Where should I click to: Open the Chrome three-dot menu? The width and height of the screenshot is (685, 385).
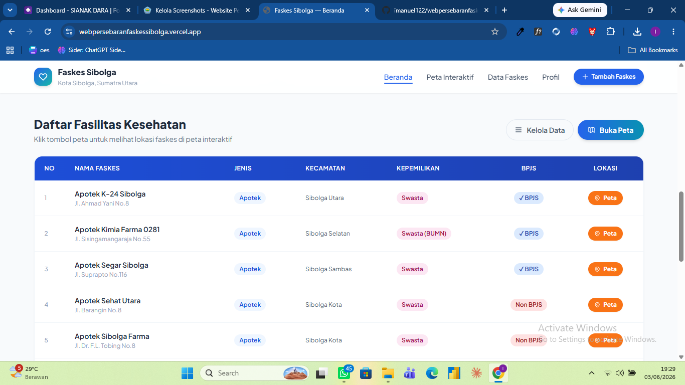pyautogui.click(x=673, y=32)
